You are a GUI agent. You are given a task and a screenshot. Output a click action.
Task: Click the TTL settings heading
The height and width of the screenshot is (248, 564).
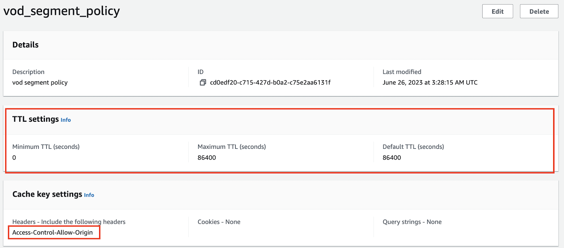point(36,119)
